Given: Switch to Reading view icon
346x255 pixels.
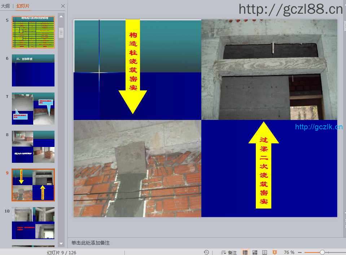Looking at the screenshot, I should (265, 252).
